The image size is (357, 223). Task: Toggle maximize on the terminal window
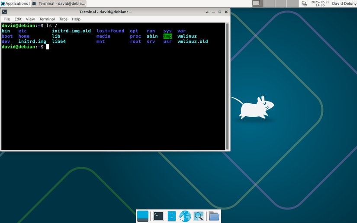219,12
